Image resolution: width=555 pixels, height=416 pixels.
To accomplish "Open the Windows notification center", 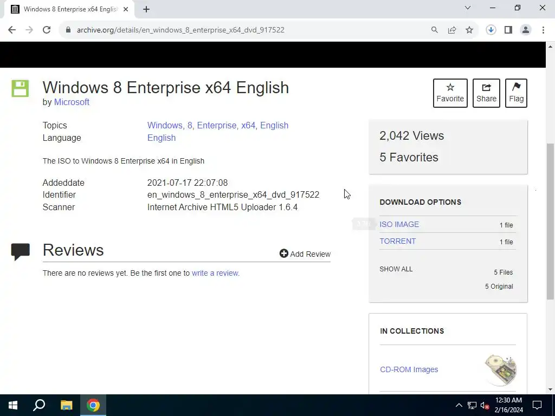I will coord(537,405).
